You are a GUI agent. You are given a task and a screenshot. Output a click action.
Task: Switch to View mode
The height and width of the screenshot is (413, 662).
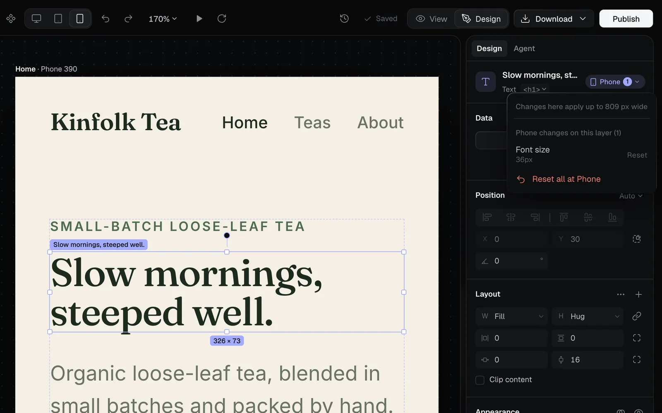click(432, 19)
